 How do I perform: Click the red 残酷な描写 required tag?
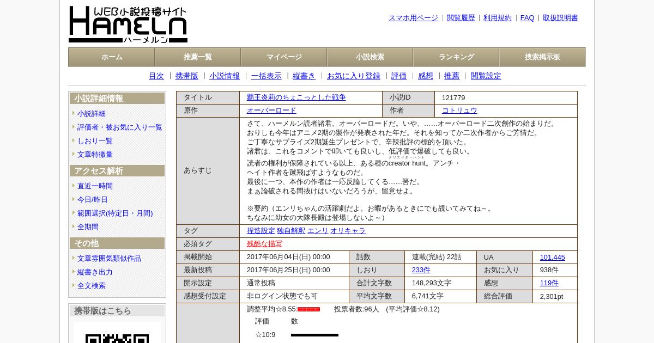coord(264,244)
